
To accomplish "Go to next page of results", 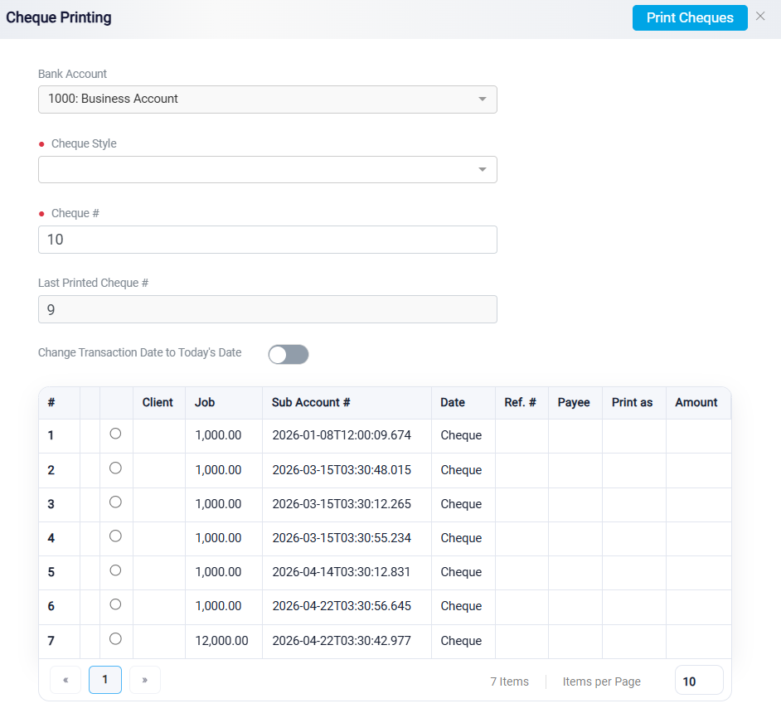I will [x=145, y=680].
